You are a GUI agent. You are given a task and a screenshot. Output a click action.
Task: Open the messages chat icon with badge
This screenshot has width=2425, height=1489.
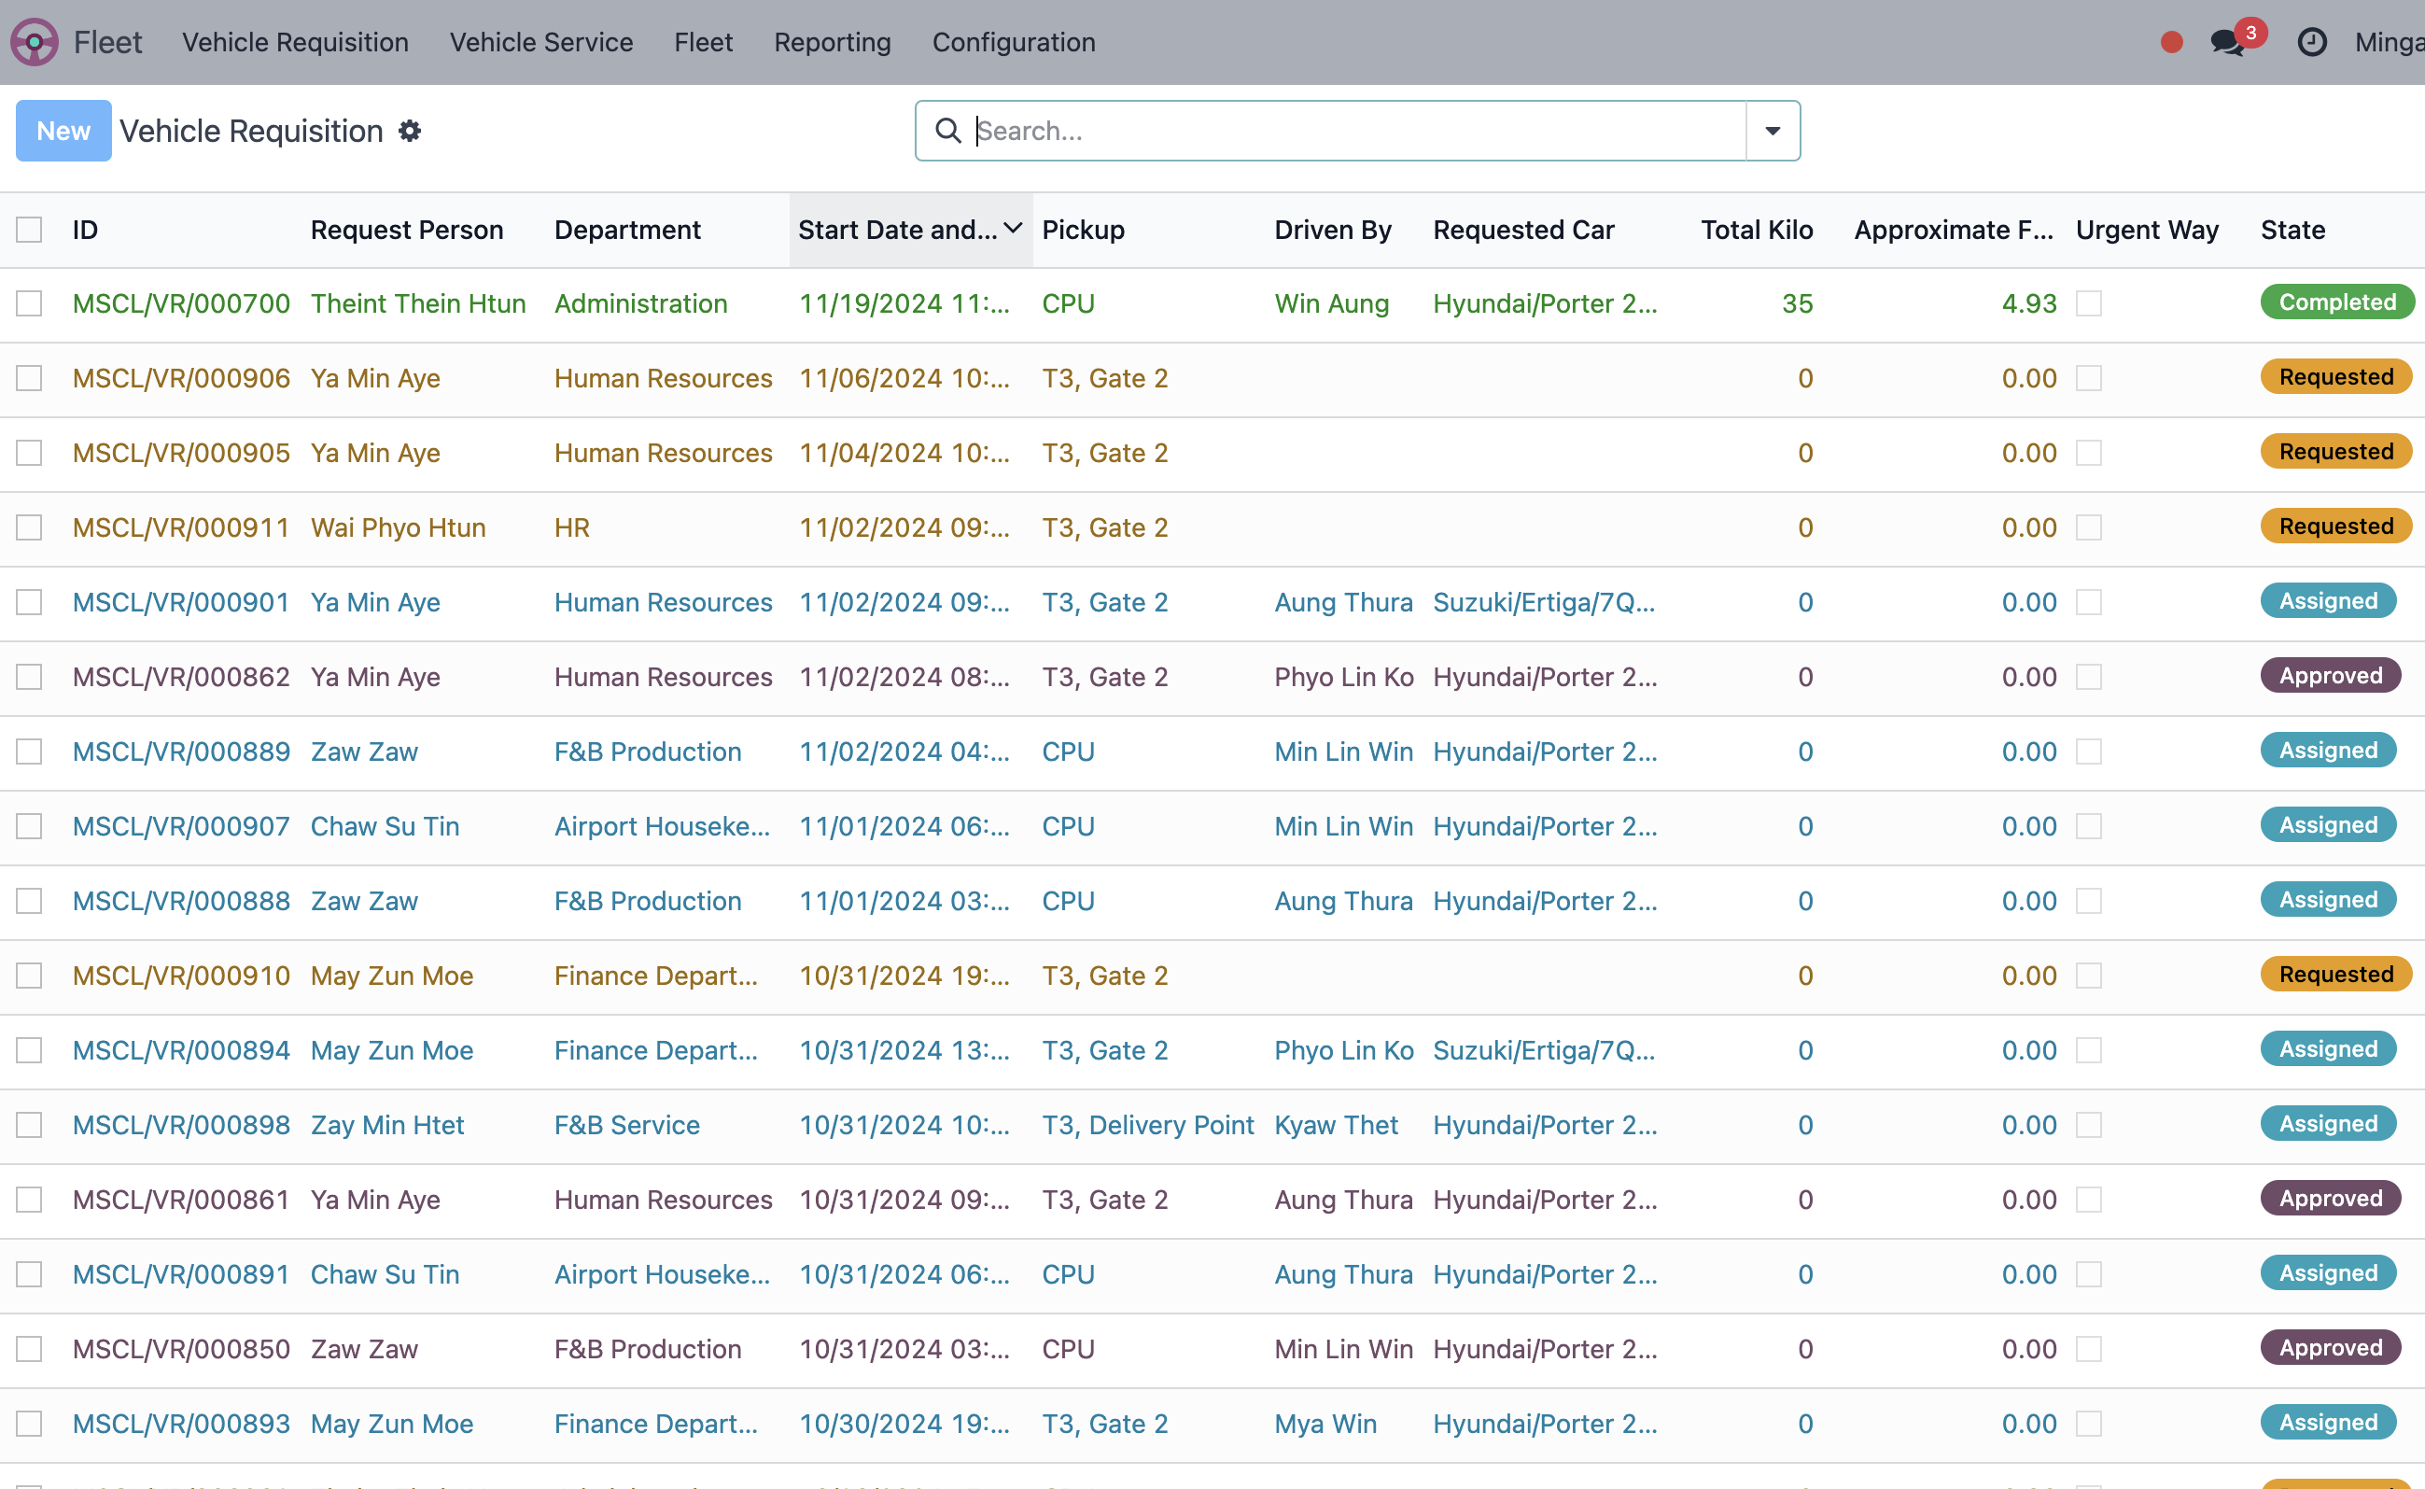[2229, 42]
